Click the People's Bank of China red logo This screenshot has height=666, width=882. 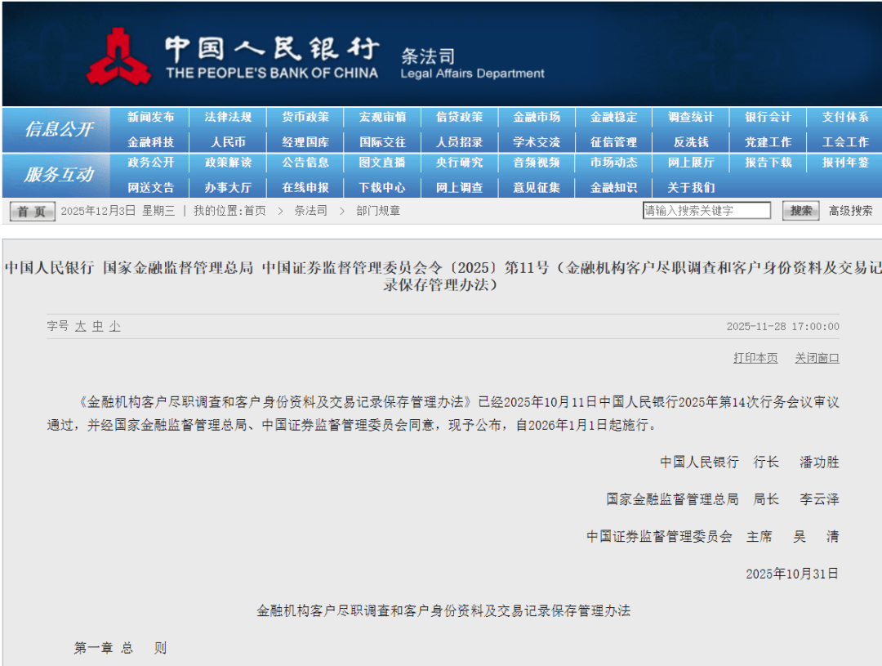(x=118, y=57)
